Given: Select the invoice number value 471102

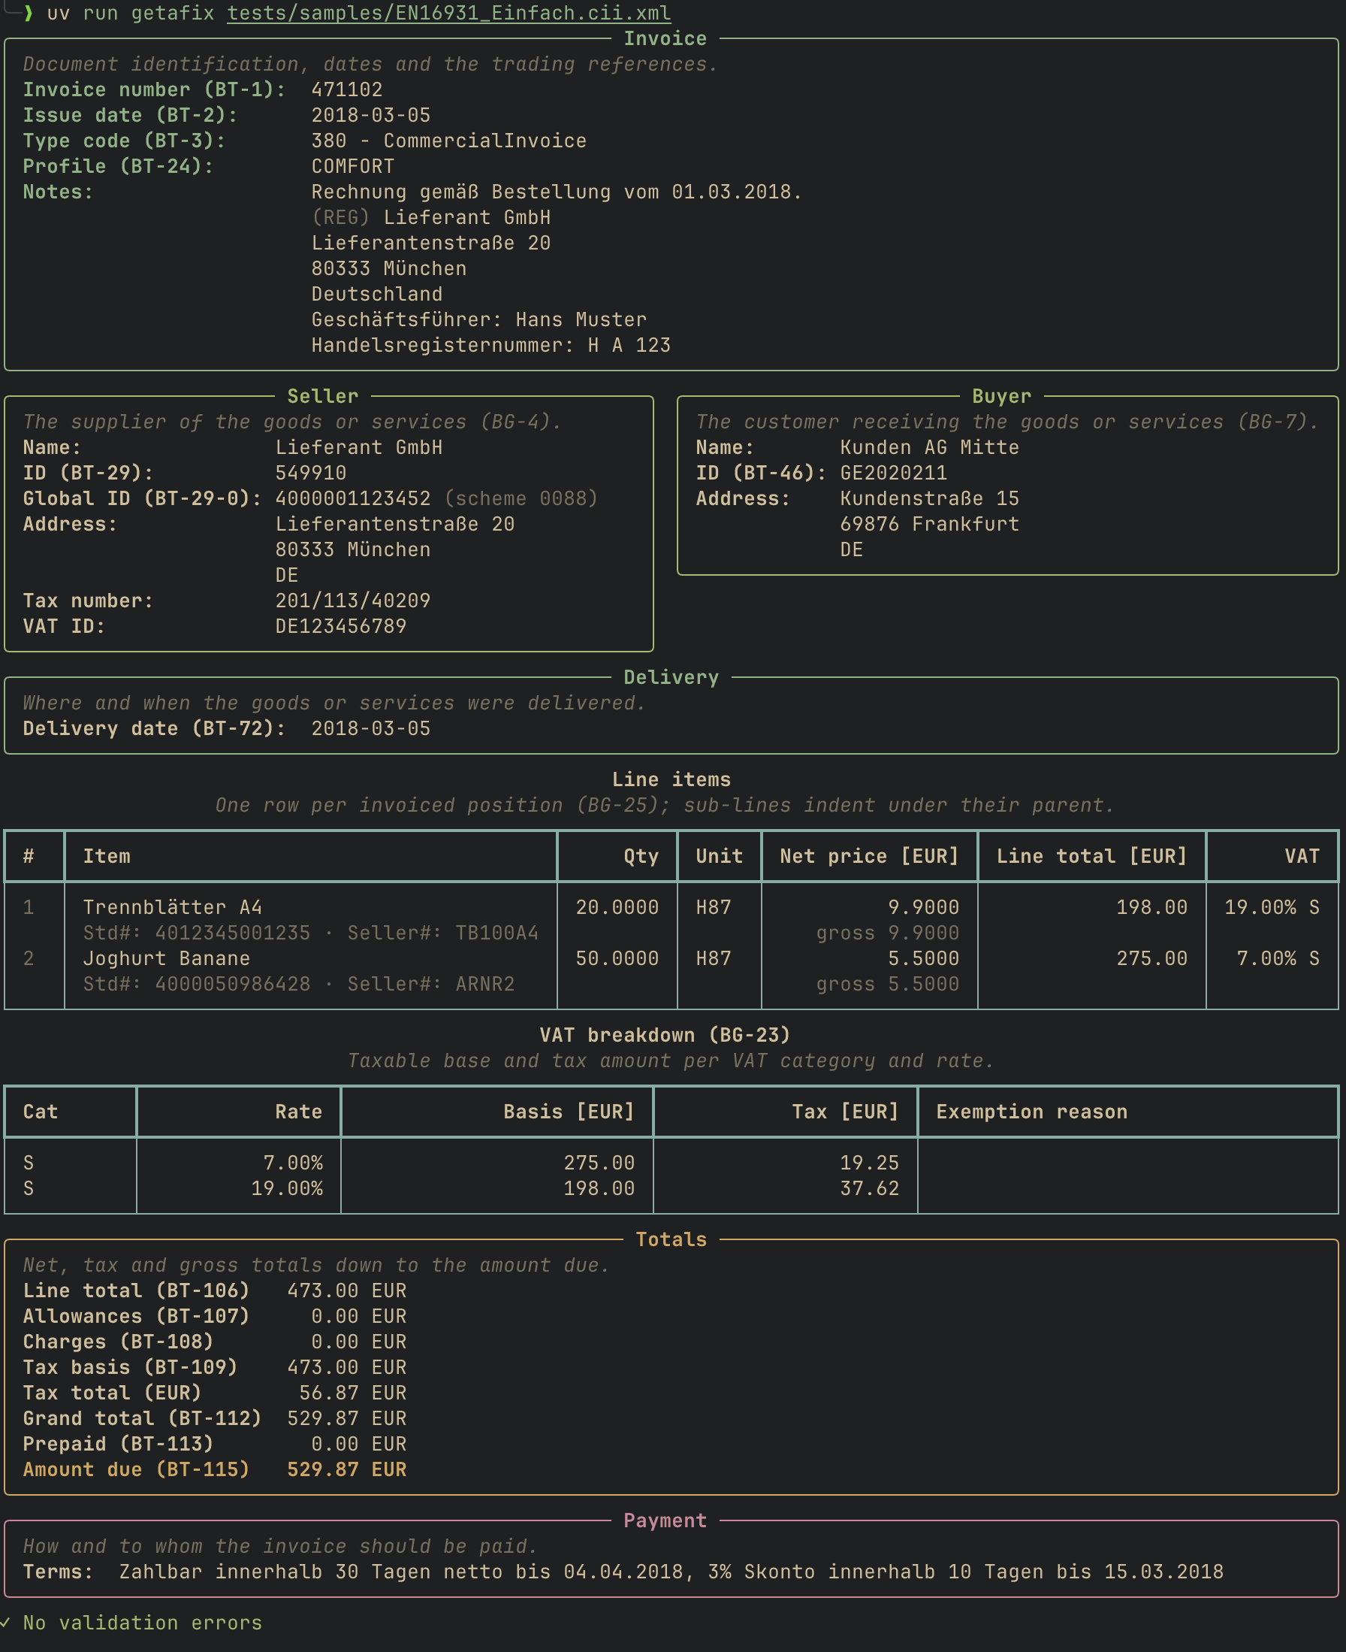Looking at the screenshot, I should (x=346, y=89).
